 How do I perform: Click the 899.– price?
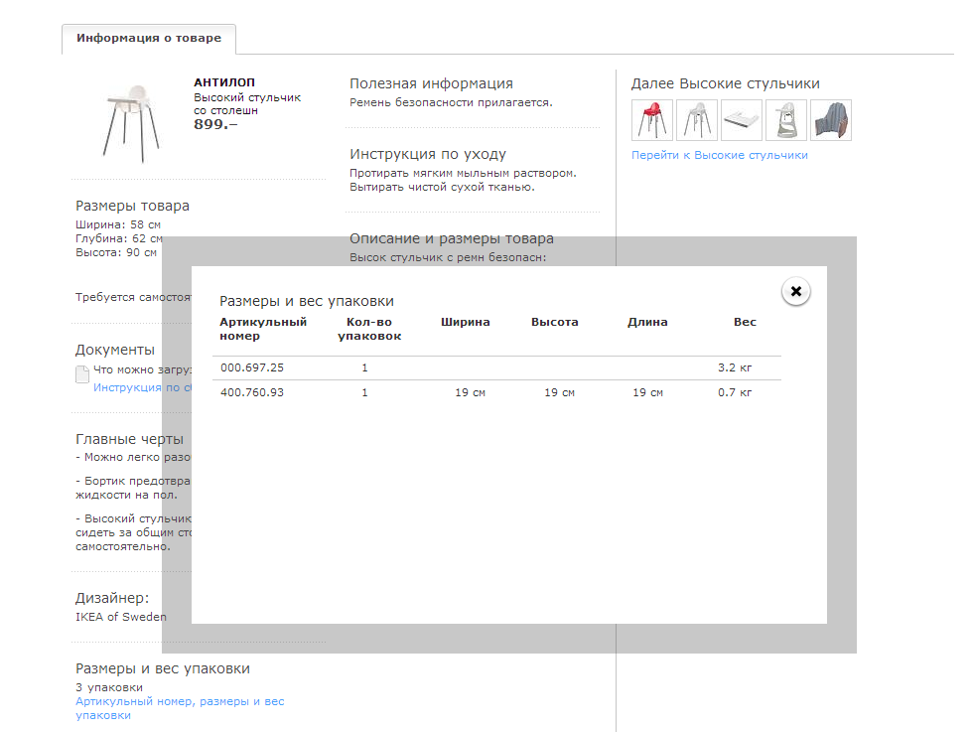pyautogui.click(x=215, y=124)
